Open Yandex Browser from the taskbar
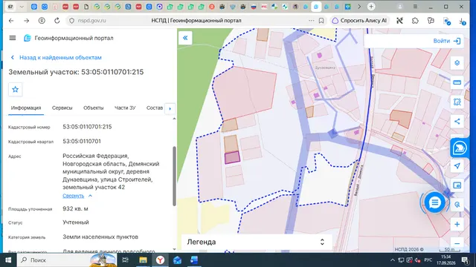This screenshot has width=476, height=267. [x=161, y=260]
